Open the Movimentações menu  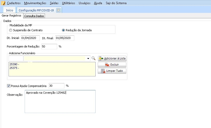35,3
